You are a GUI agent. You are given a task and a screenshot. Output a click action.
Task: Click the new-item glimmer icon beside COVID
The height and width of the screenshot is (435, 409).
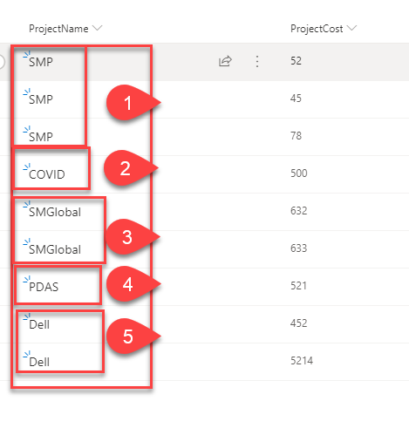pyautogui.click(x=26, y=167)
